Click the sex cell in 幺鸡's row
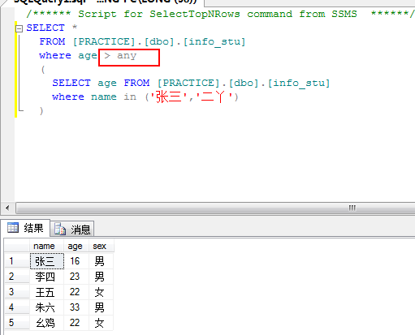This screenshot has width=415, height=335. [101, 323]
